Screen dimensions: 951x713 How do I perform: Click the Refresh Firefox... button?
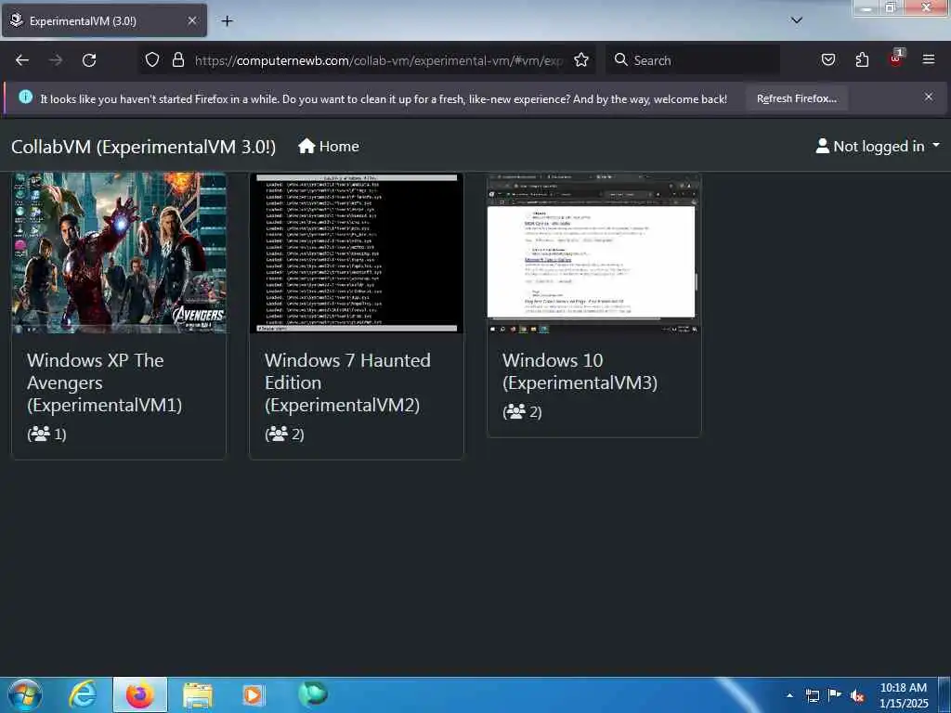coord(796,98)
